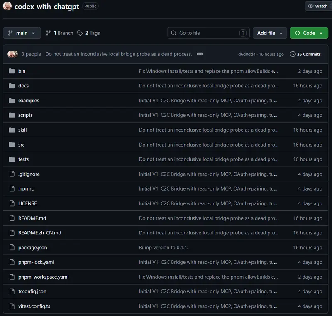Click the src folder icon

pos(12,145)
